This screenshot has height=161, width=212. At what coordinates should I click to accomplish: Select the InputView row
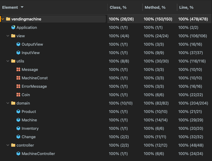[30, 53]
